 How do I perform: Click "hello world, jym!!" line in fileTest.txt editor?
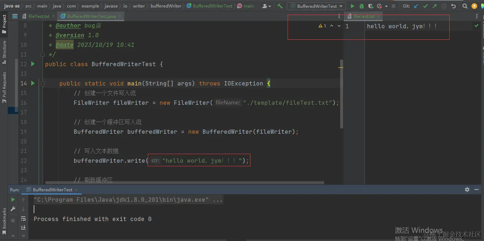pos(402,26)
